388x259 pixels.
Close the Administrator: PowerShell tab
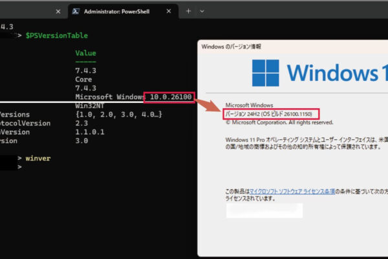169,11
